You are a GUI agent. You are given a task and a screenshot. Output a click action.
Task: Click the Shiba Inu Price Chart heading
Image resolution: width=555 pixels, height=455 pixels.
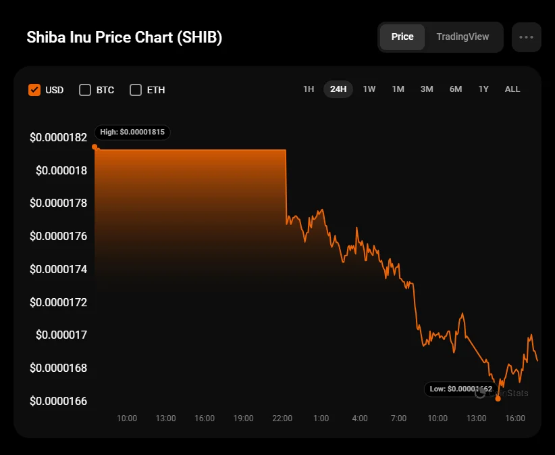coord(124,37)
